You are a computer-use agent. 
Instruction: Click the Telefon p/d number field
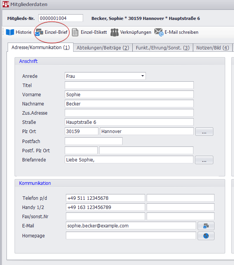105,198
